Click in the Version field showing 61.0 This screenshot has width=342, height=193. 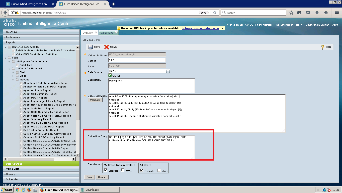pyautogui.click(x=137, y=60)
